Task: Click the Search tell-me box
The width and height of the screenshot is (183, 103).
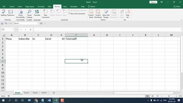Action: coord(91,7)
